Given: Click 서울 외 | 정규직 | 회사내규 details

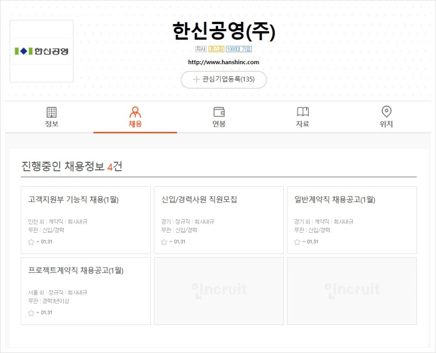Looking at the screenshot, I should tap(58, 292).
